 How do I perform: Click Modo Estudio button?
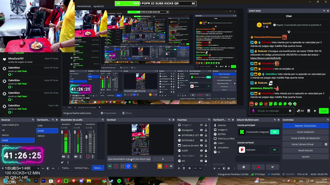coord(306,150)
